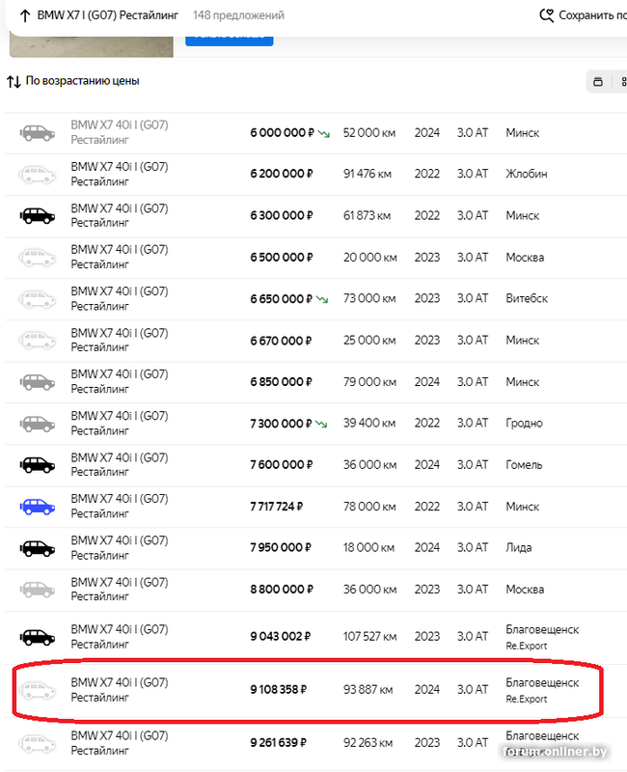
Task: Click the car icon for 6 670 000 ₽ listing
Action: tap(38, 341)
